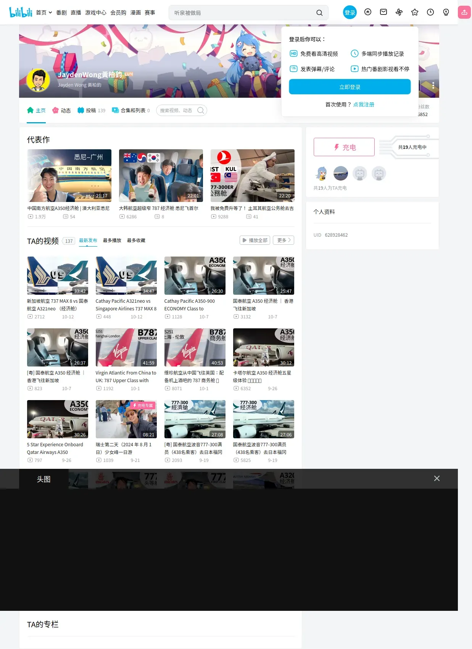
Task: Click the 充电 button
Action: click(344, 147)
